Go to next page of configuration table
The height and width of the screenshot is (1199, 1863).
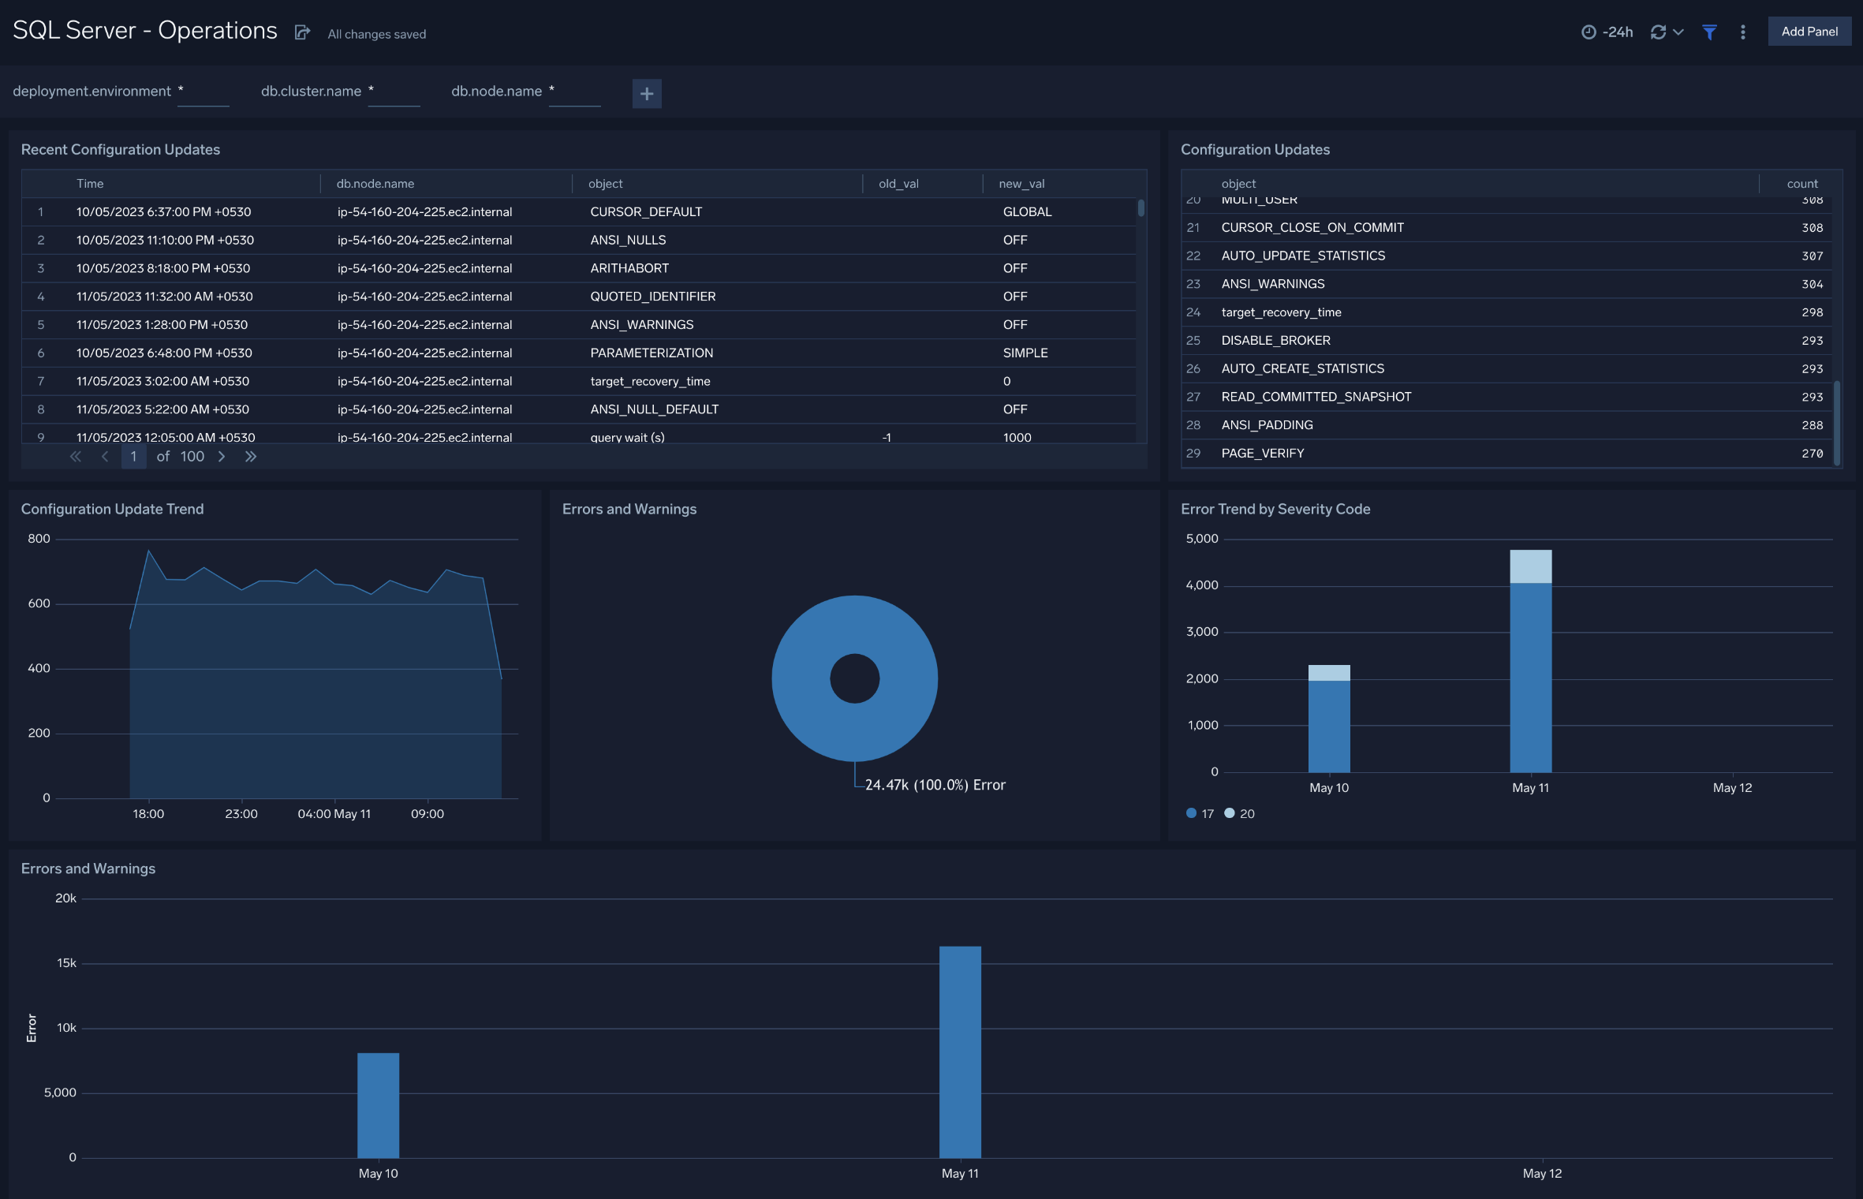click(222, 457)
